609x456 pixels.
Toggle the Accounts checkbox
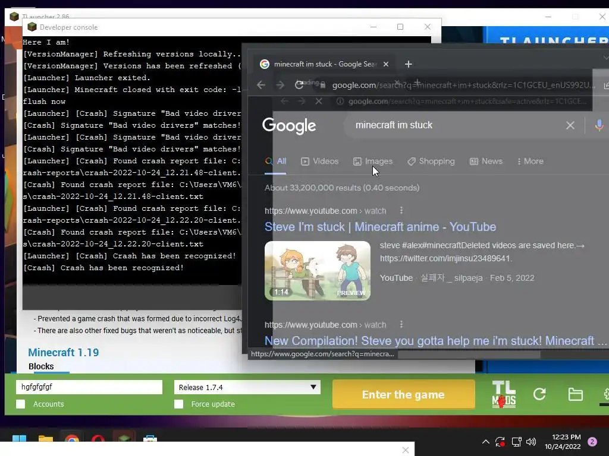(x=21, y=404)
